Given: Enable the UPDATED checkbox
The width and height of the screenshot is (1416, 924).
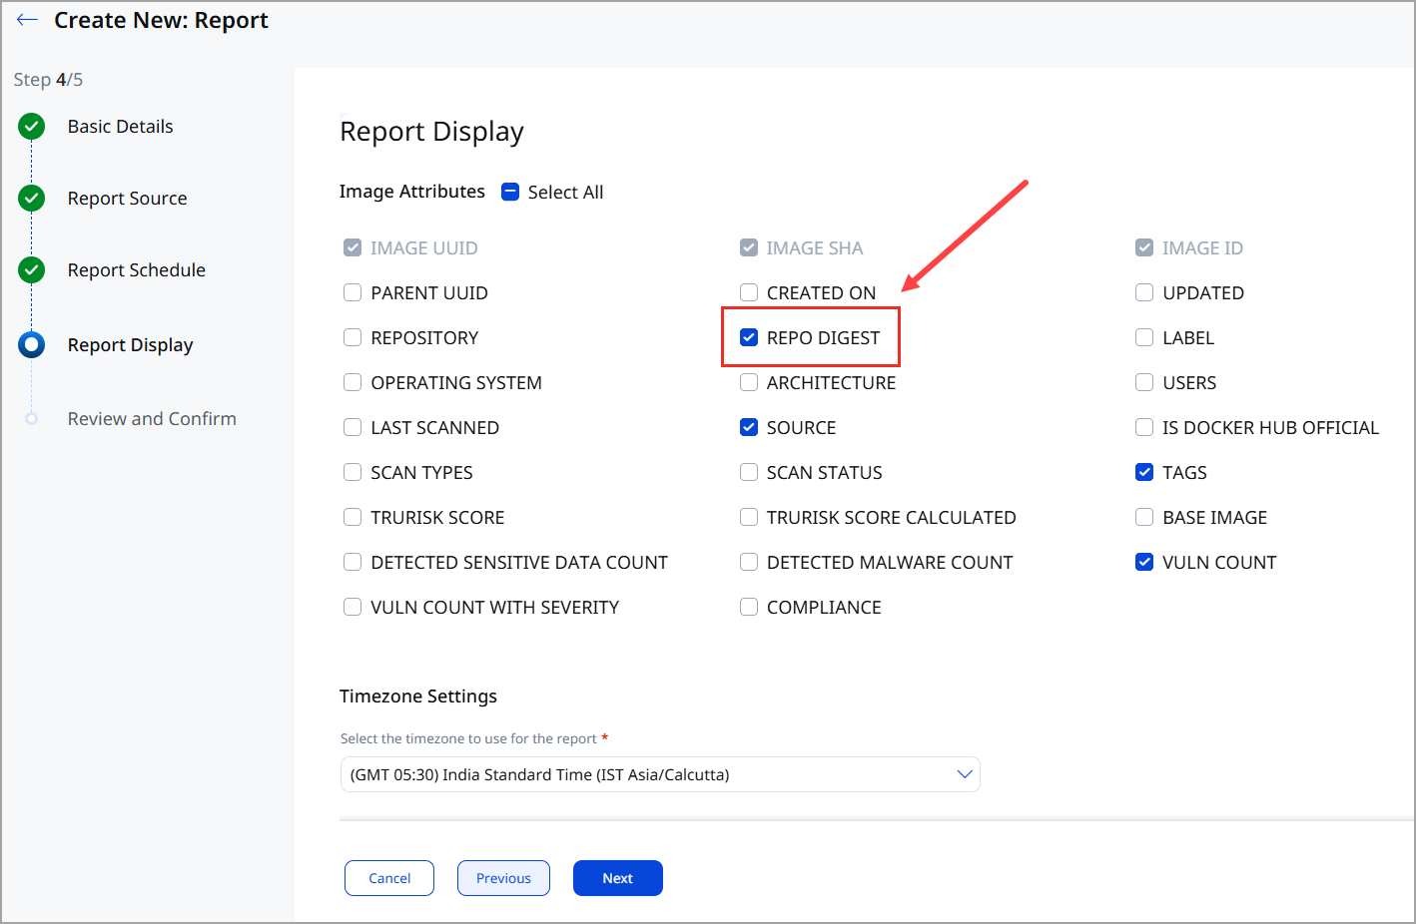Looking at the screenshot, I should pos(1144,293).
